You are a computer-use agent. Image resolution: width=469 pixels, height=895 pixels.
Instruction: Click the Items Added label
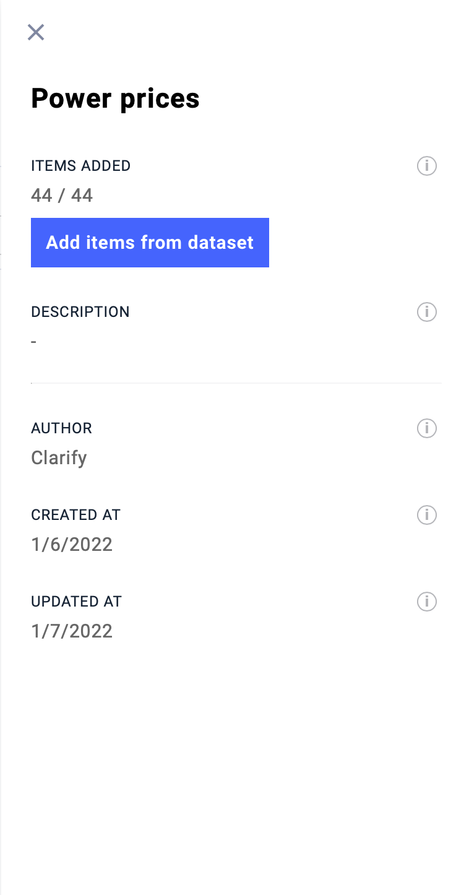coord(81,166)
